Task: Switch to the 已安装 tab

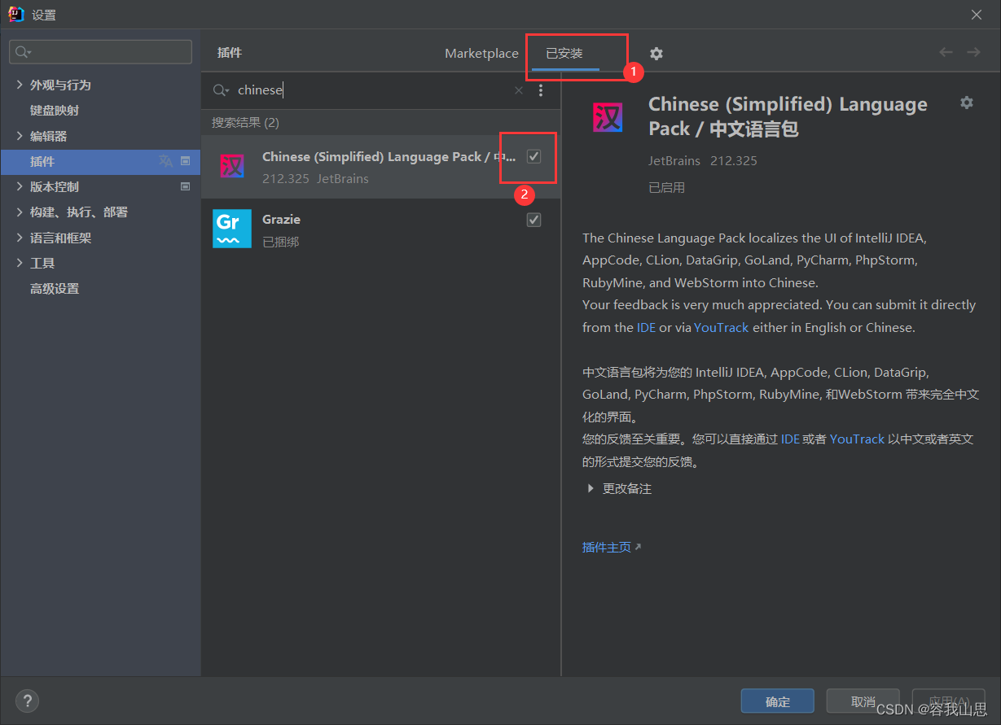Action: pyautogui.click(x=564, y=53)
